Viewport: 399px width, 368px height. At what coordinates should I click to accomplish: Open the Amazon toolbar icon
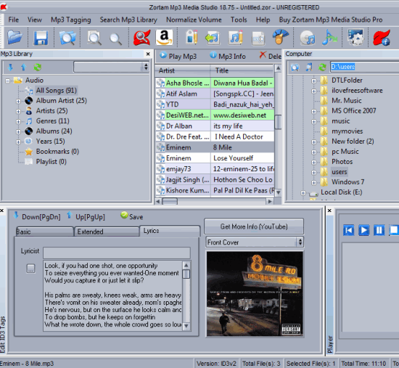(x=164, y=37)
